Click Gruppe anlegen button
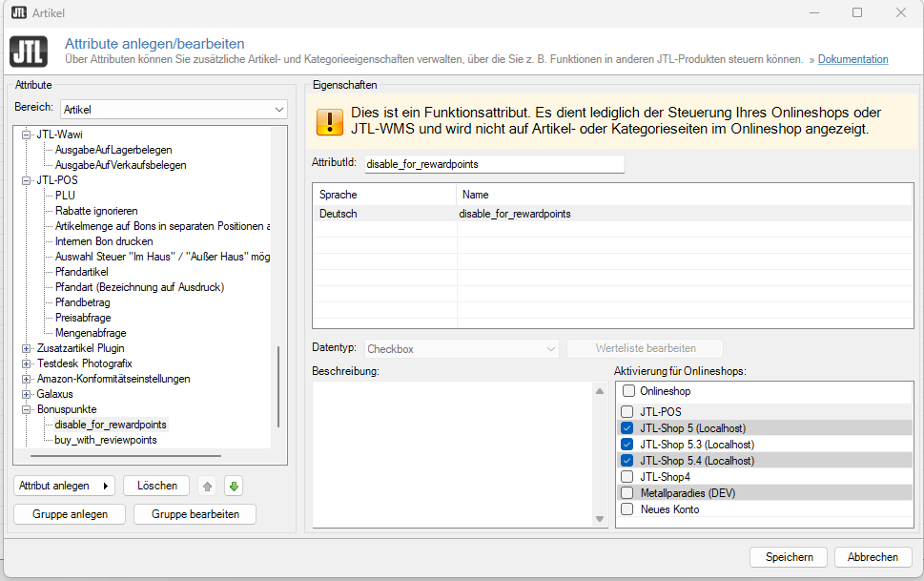The image size is (924, 581). tap(70, 514)
